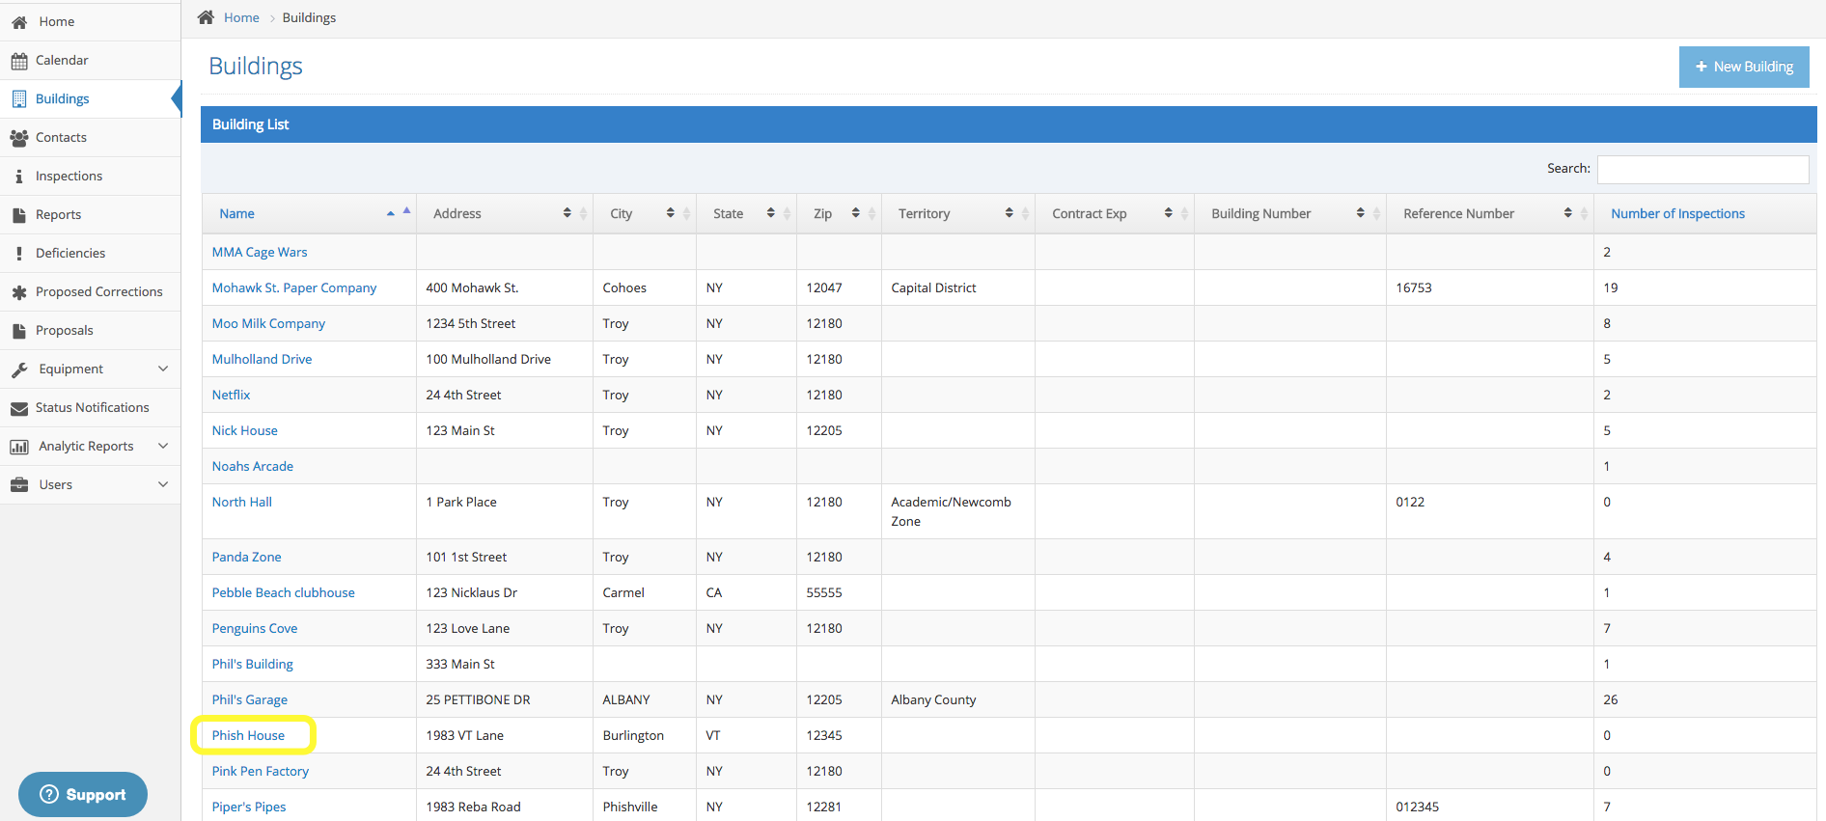
Task: Open the North Hall building link
Action: tap(241, 502)
